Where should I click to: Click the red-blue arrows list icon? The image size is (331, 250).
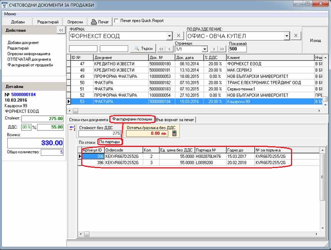(72, 128)
